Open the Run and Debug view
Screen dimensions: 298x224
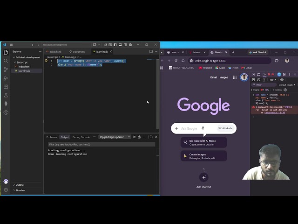tap(6, 78)
